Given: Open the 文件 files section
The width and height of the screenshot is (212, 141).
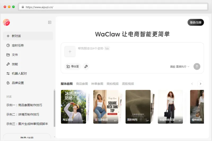Looking at the screenshot, I should click(28, 55).
